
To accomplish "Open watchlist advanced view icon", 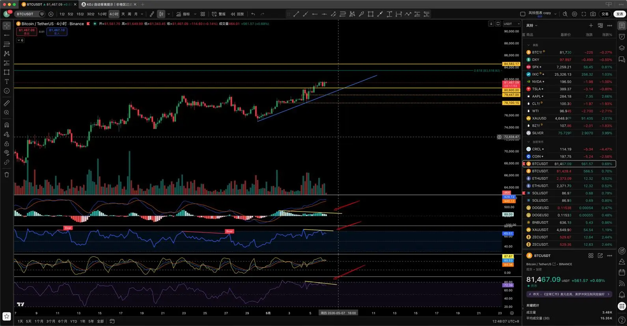I will pyautogui.click(x=600, y=26).
